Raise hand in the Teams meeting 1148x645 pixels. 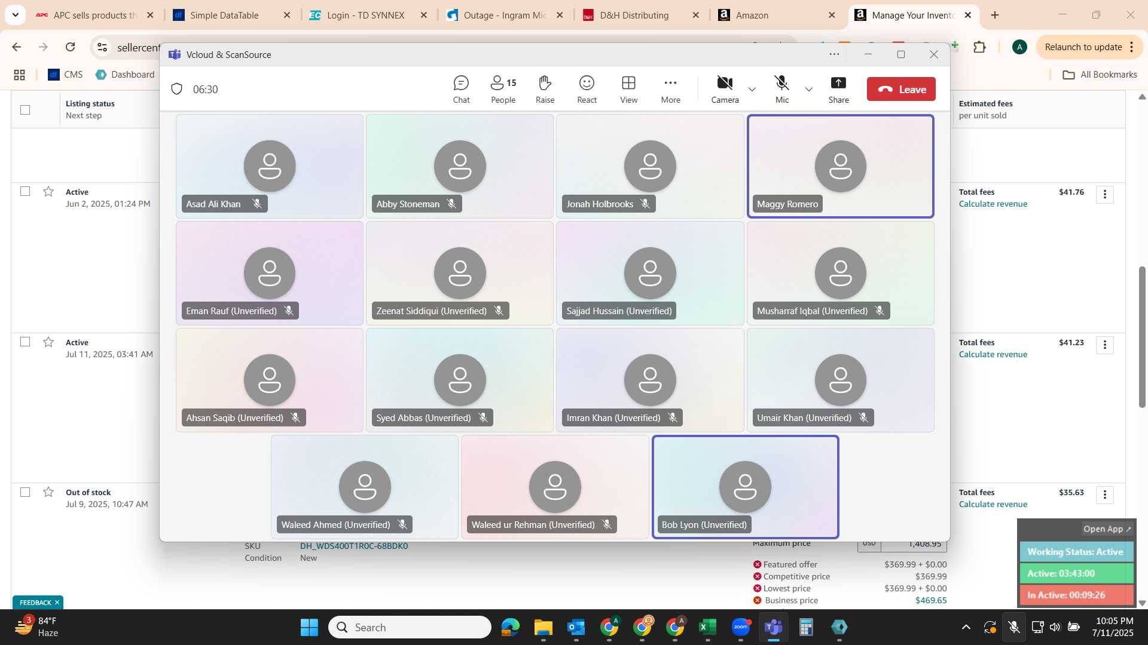pos(545,90)
